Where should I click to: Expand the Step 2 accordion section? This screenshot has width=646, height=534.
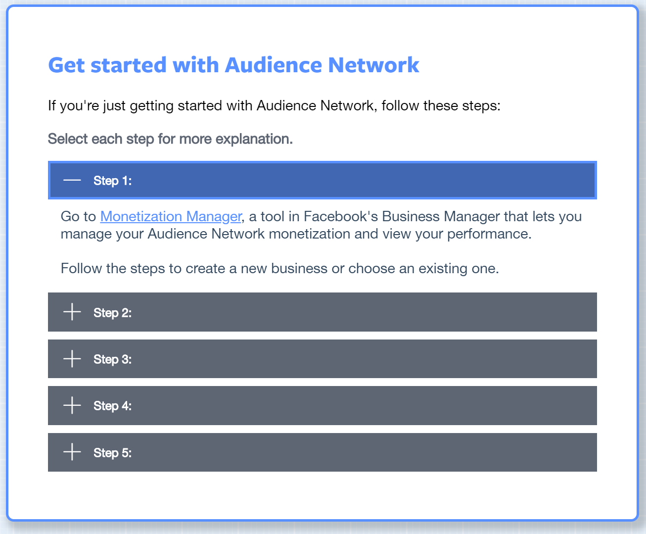click(x=323, y=312)
